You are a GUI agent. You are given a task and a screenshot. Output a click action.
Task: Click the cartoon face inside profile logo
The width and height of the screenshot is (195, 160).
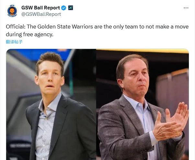point(12,11)
